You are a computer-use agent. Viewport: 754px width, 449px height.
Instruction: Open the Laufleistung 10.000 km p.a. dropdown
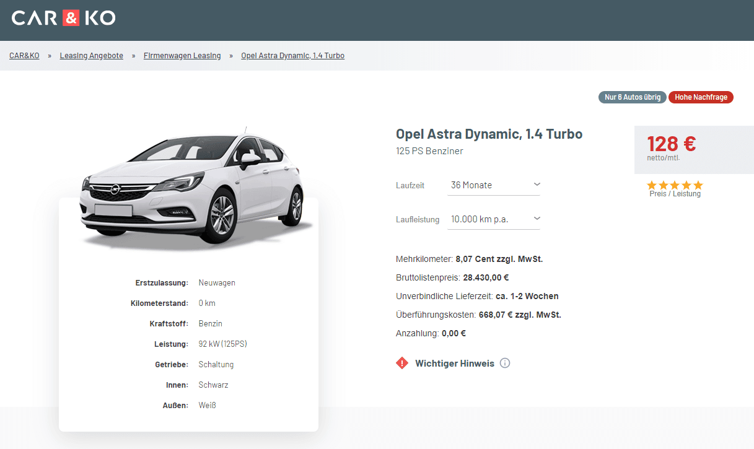pos(494,219)
